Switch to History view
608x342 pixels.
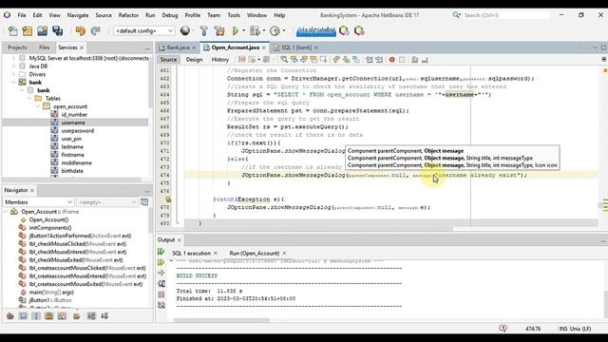coord(219,59)
